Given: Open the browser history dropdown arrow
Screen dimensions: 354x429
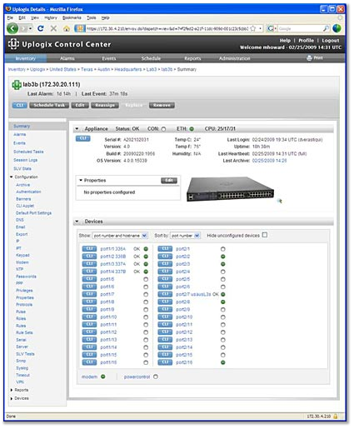Looking at the screenshot, I should 30,28.
